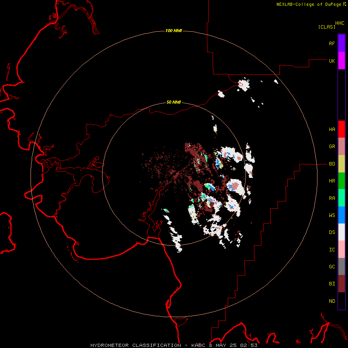Click the RA light-green legend swatch
348x348 pixels.
click(341, 198)
